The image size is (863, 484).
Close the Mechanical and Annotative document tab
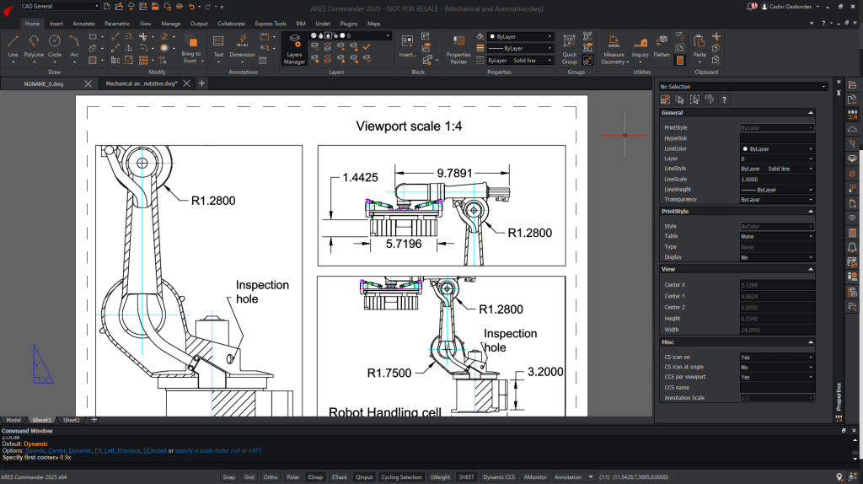(x=186, y=83)
